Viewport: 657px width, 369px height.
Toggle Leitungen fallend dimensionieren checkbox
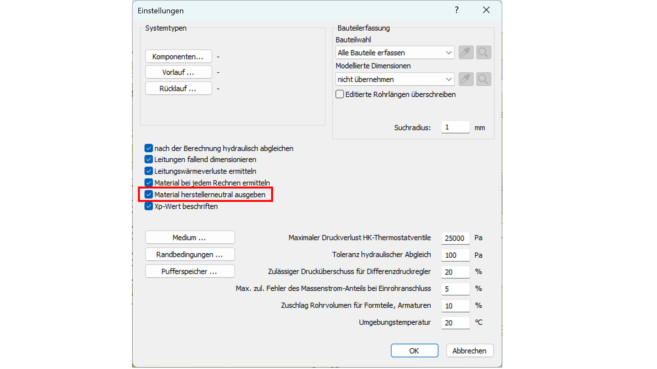[149, 159]
